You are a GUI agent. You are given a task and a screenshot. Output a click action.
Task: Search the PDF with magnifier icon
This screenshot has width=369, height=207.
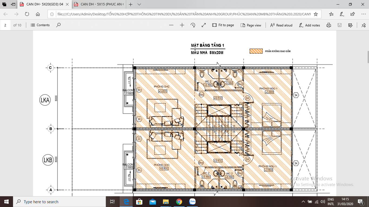tap(58, 25)
